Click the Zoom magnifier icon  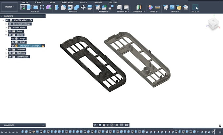[x=108, y=125]
